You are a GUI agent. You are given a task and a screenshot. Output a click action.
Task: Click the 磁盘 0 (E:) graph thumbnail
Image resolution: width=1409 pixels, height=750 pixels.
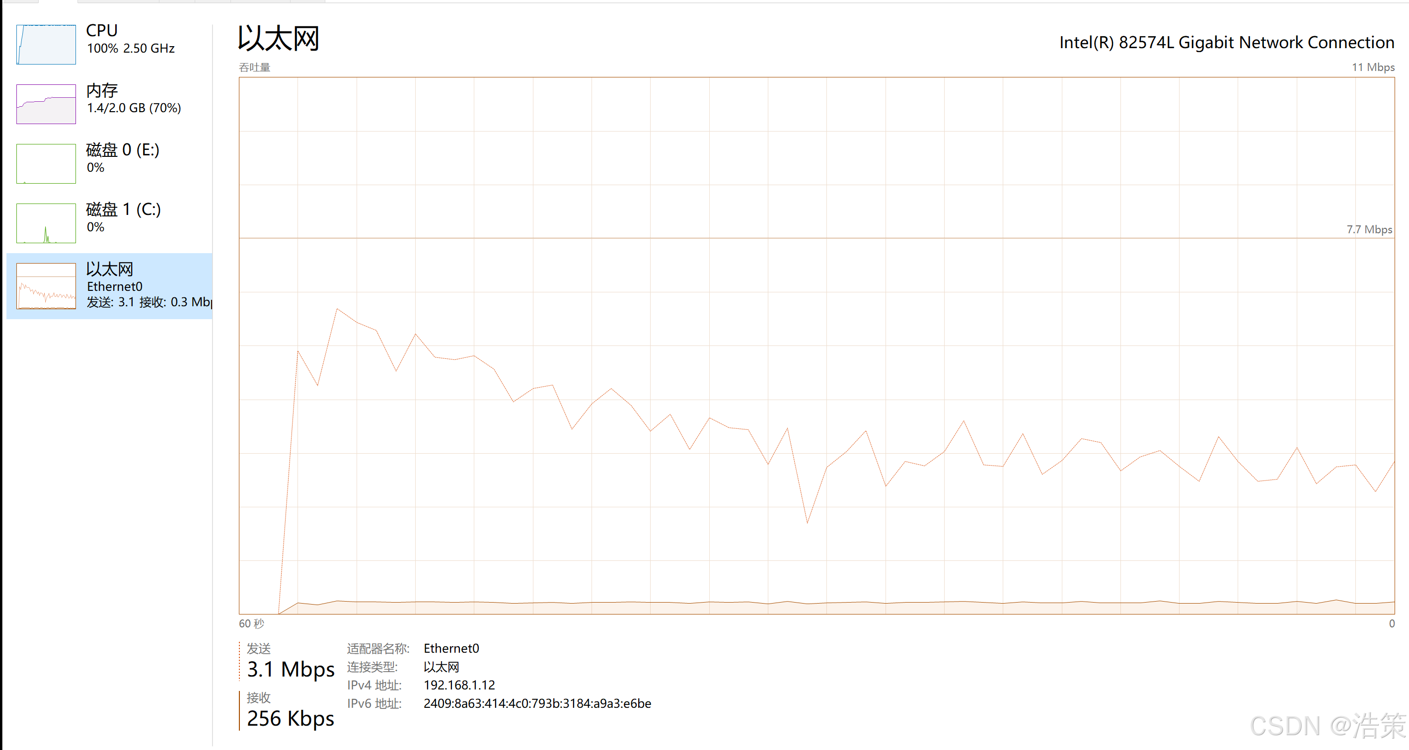pos(46,163)
